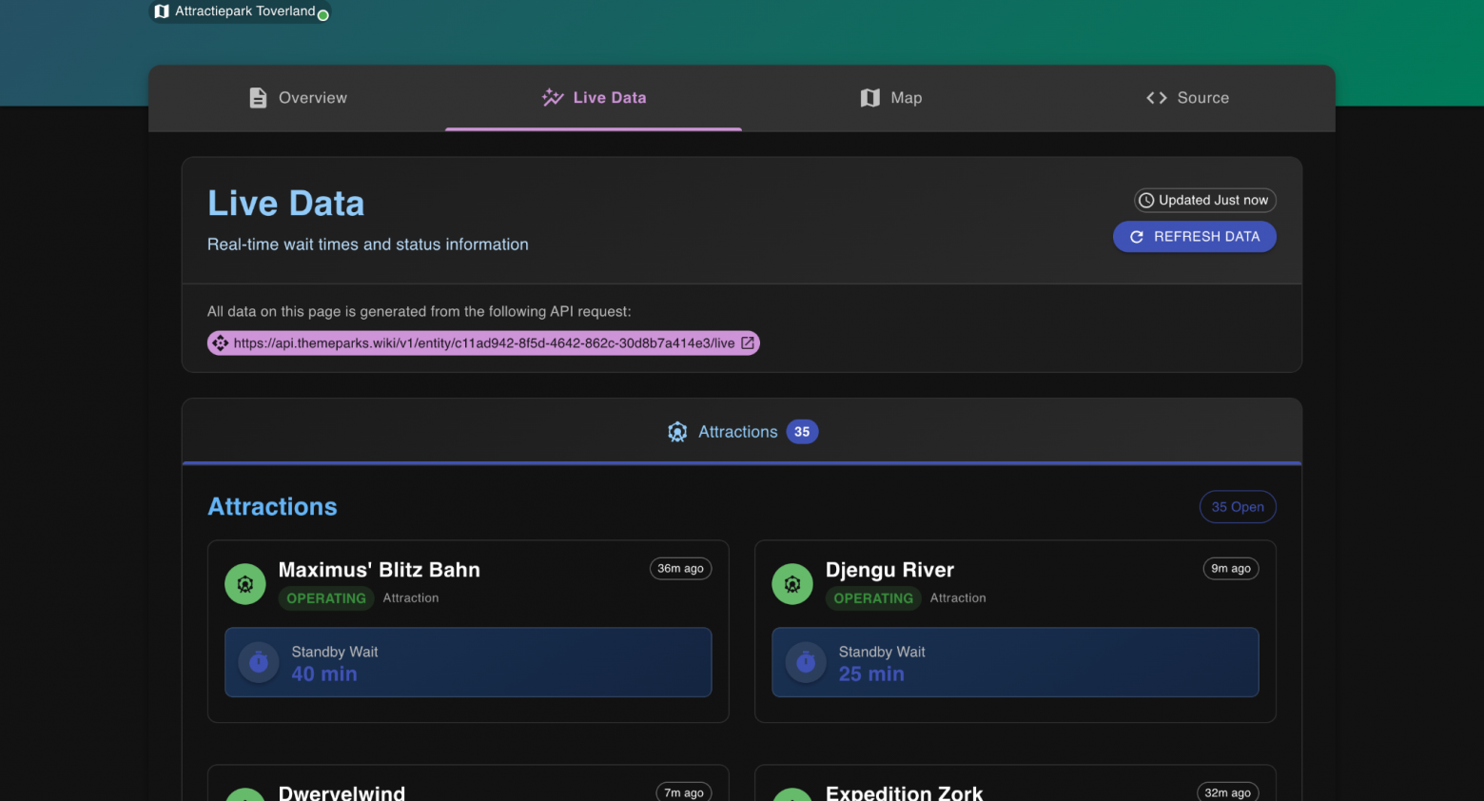The width and height of the screenshot is (1484, 801).
Task: Click the Overview document icon
Action: [x=258, y=98]
